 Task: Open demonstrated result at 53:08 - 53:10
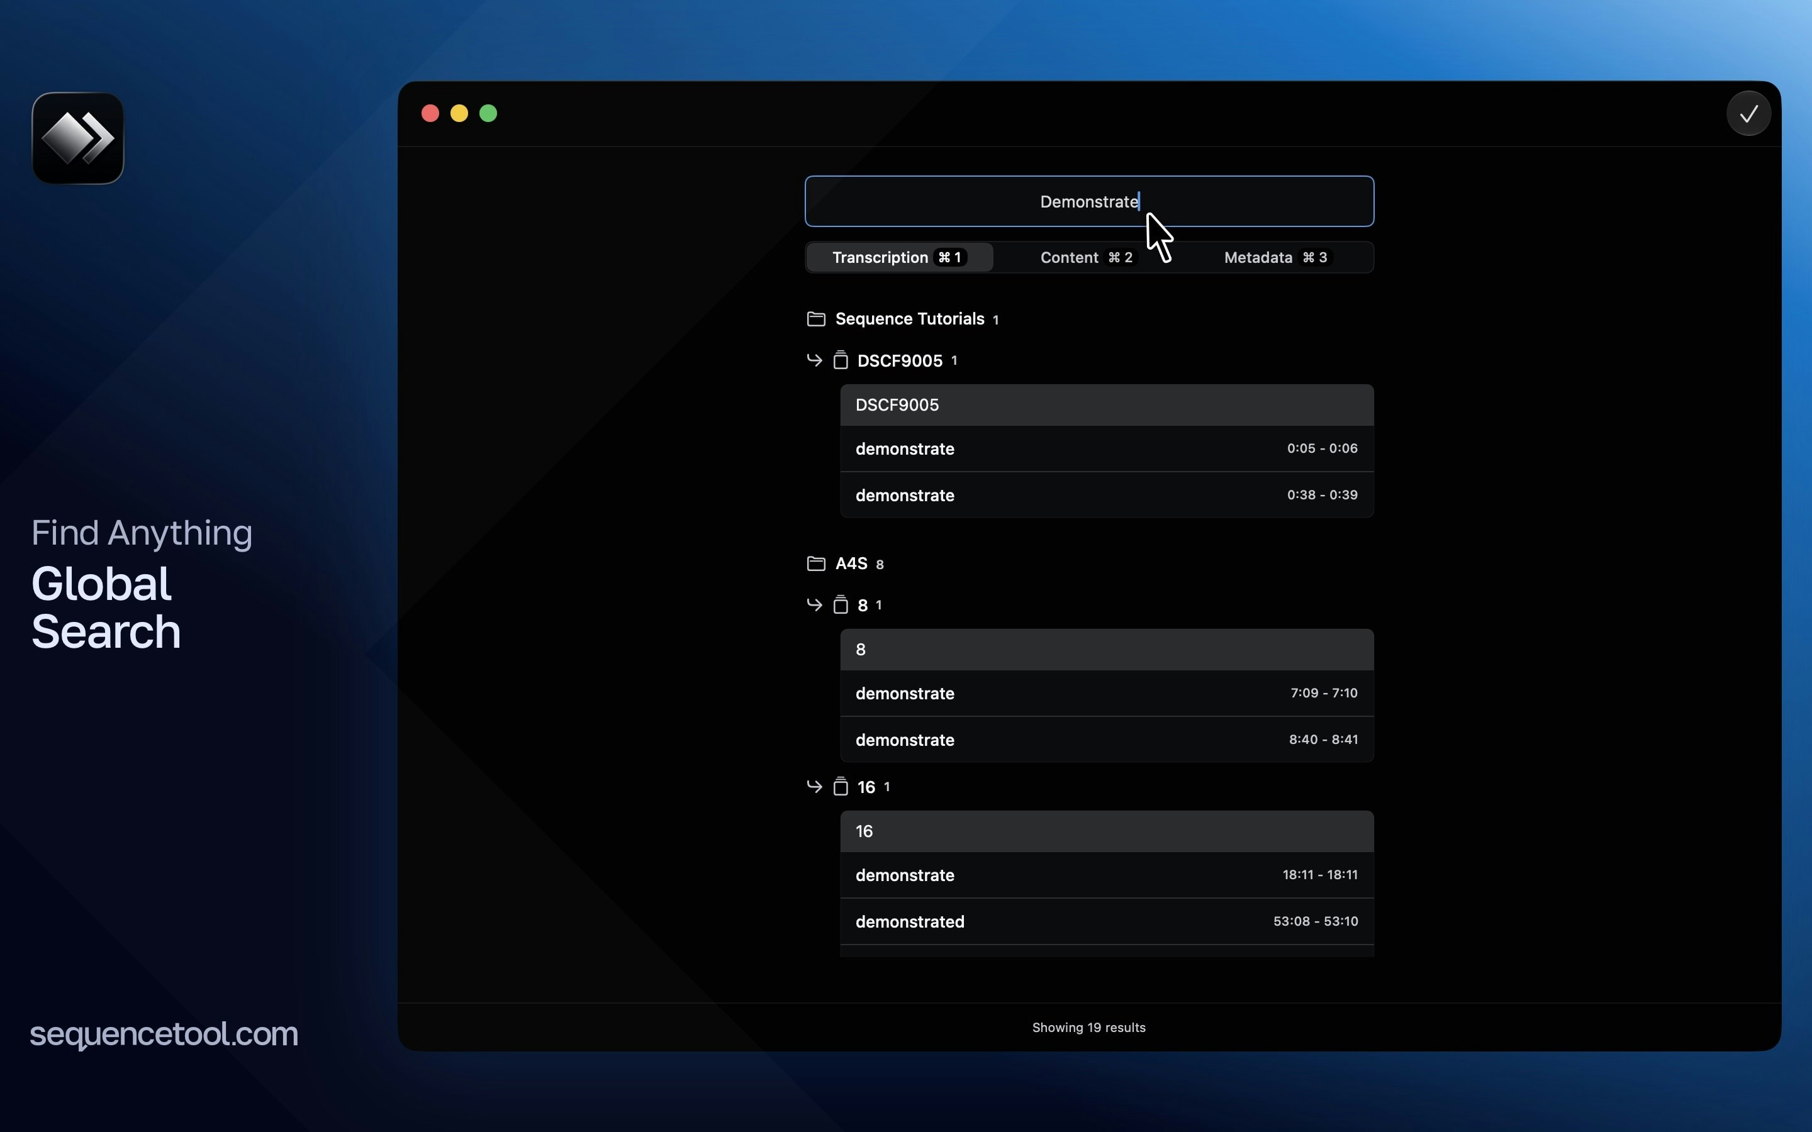pyautogui.click(x=1107, y=923)
